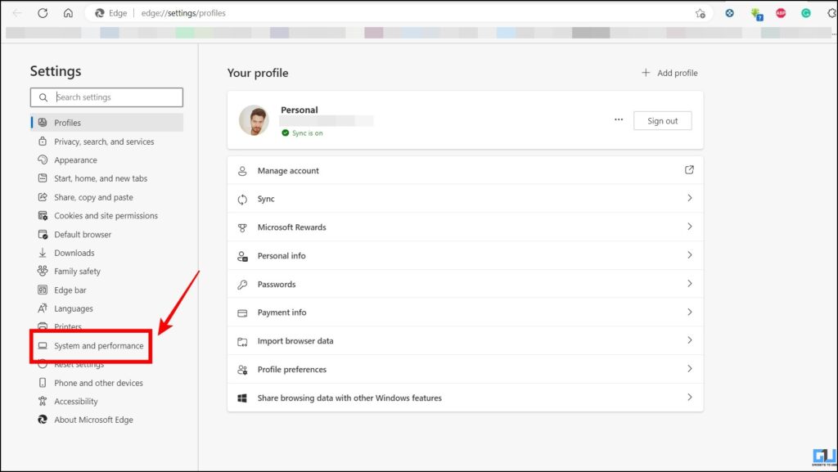Click the Share, copy and paste icon

click(43, 197)
